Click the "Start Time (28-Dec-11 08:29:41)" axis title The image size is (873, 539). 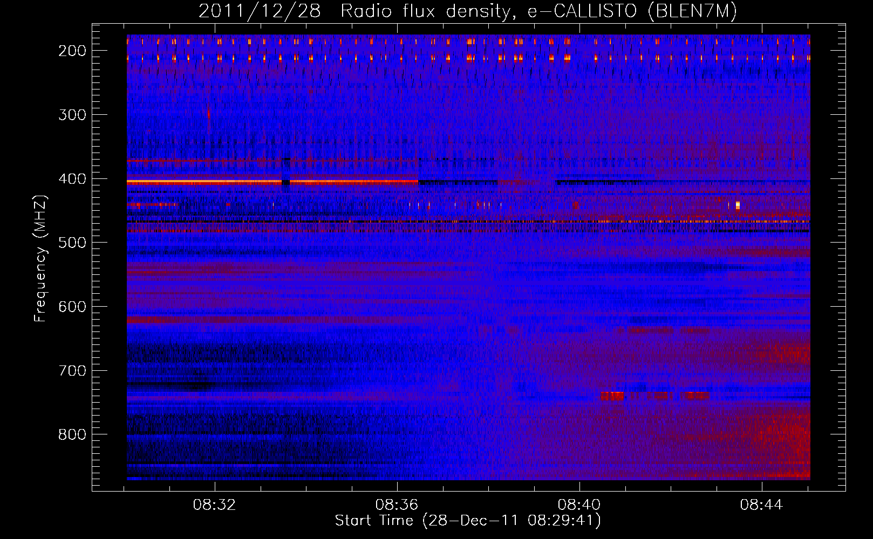click(468, 521)
